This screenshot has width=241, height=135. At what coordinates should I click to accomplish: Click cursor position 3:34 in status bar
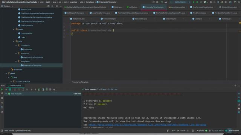[174, 130]
